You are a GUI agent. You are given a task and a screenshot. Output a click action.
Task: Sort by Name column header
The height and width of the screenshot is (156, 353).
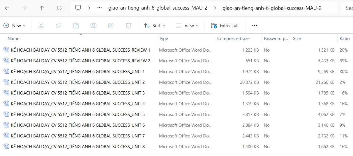(13, 38)
